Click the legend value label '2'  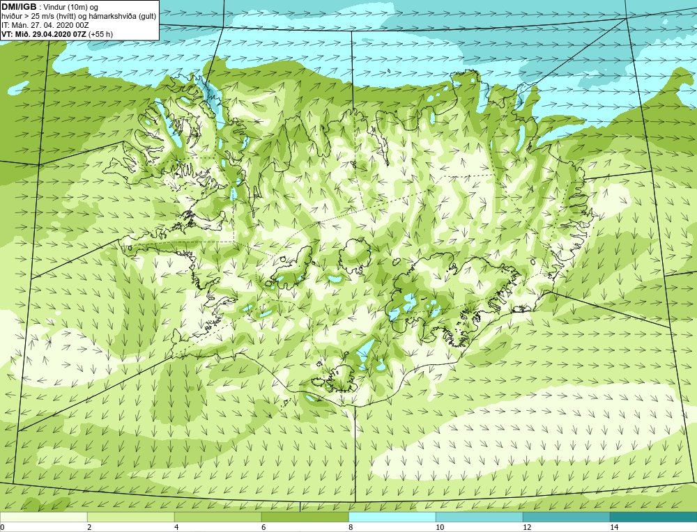(x=89, y=527)
